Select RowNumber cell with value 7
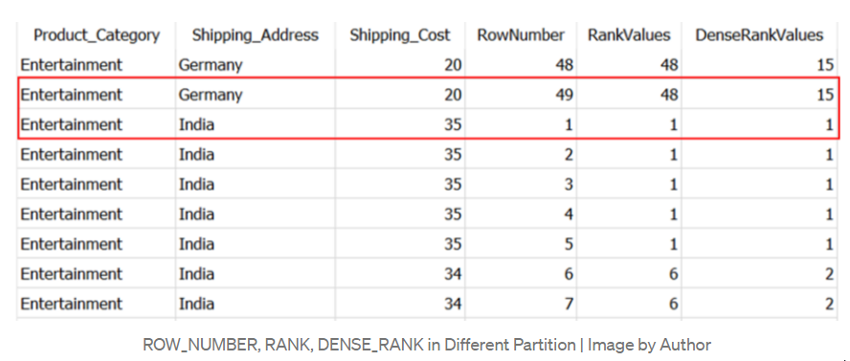This screenshot has height=361, width=850. click(x=521, y=304)
